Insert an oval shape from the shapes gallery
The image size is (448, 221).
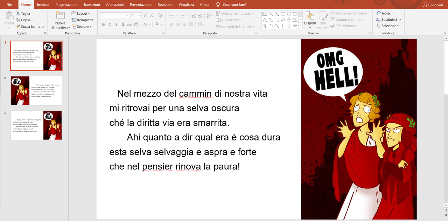tap(289, 13)
